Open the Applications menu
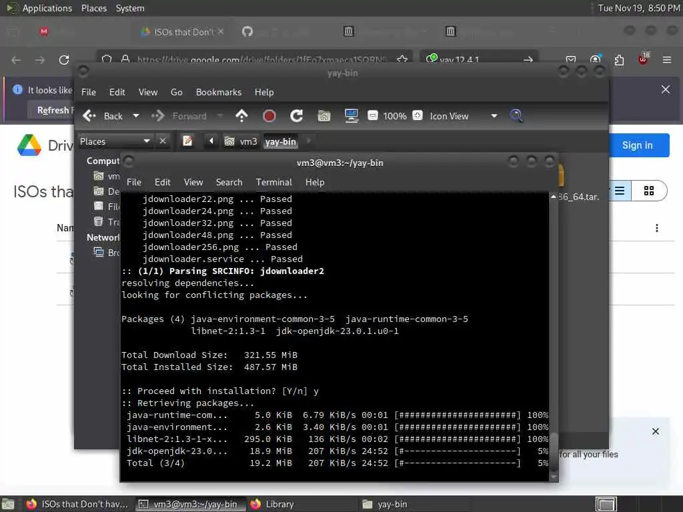 47,8
